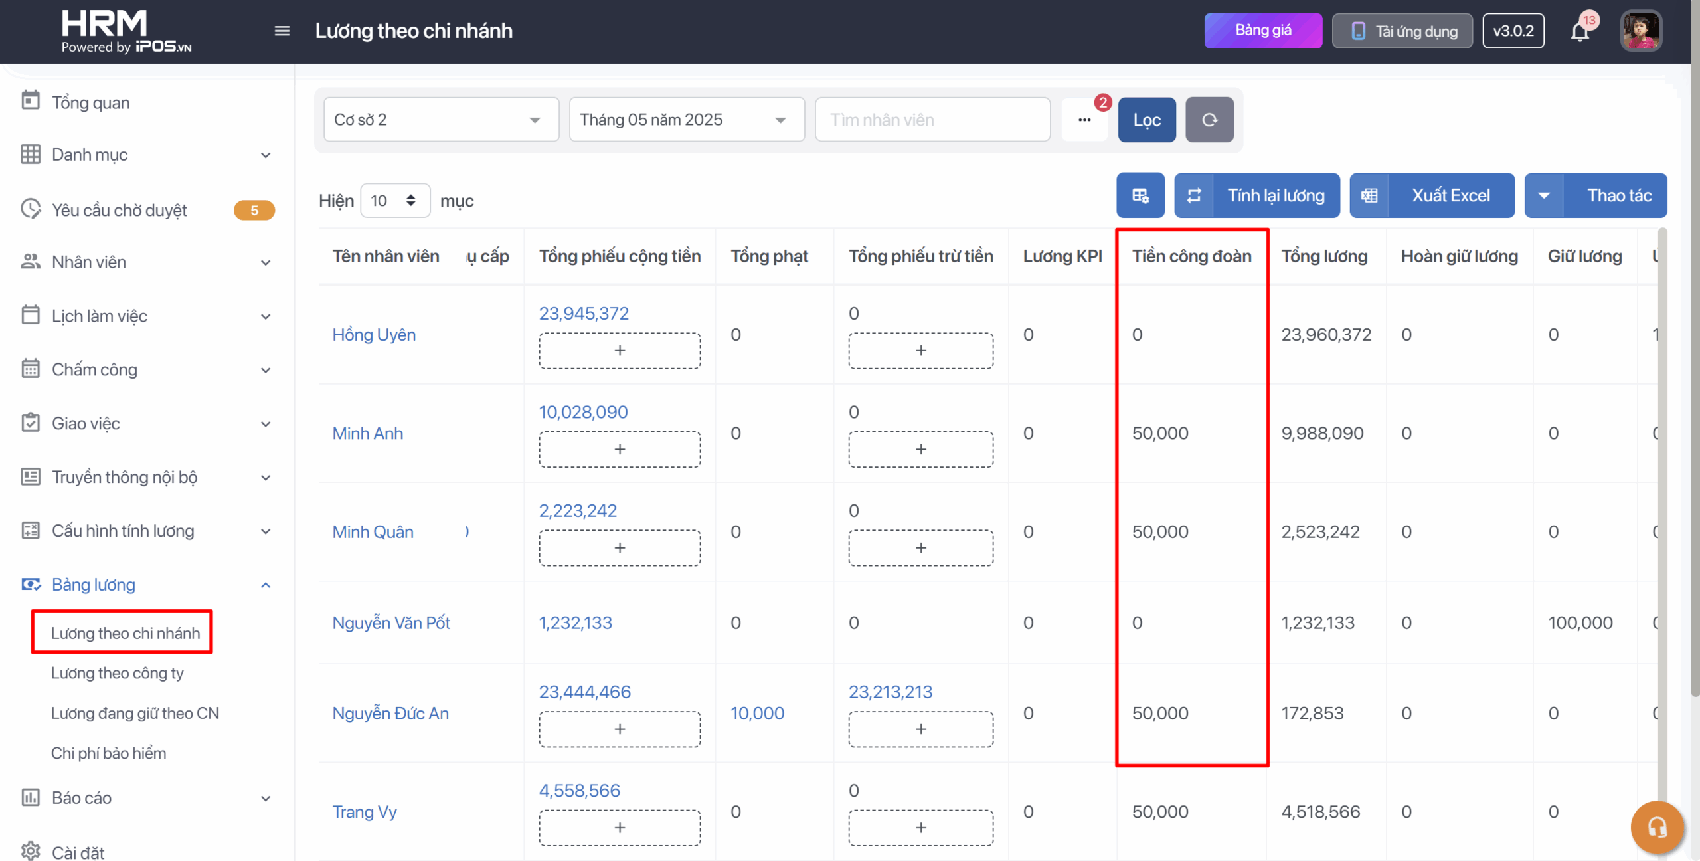Click the Tìm nhân viên search field
This screenshot has height=861, width=1700.
pyautogui.click(x=932, y=120)
